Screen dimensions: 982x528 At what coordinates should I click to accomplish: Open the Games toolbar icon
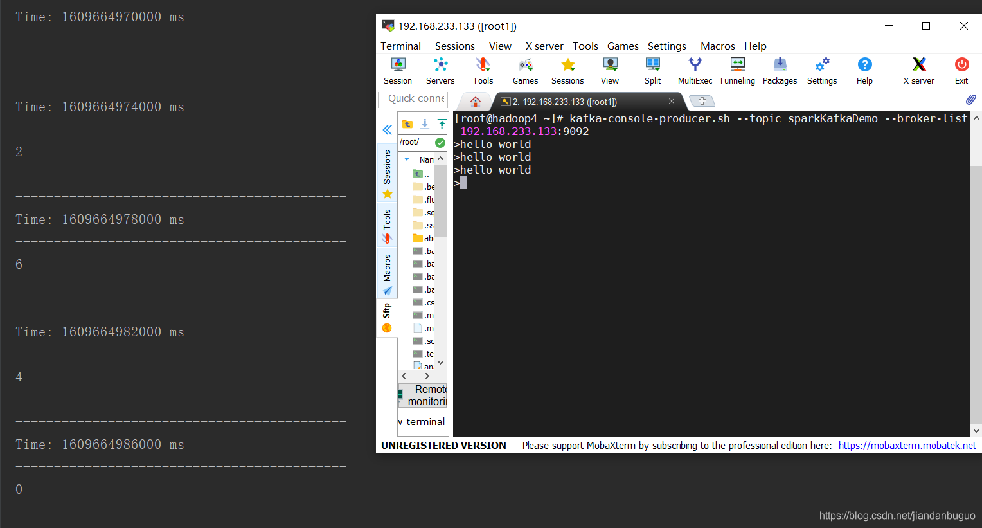pos(525,65)
